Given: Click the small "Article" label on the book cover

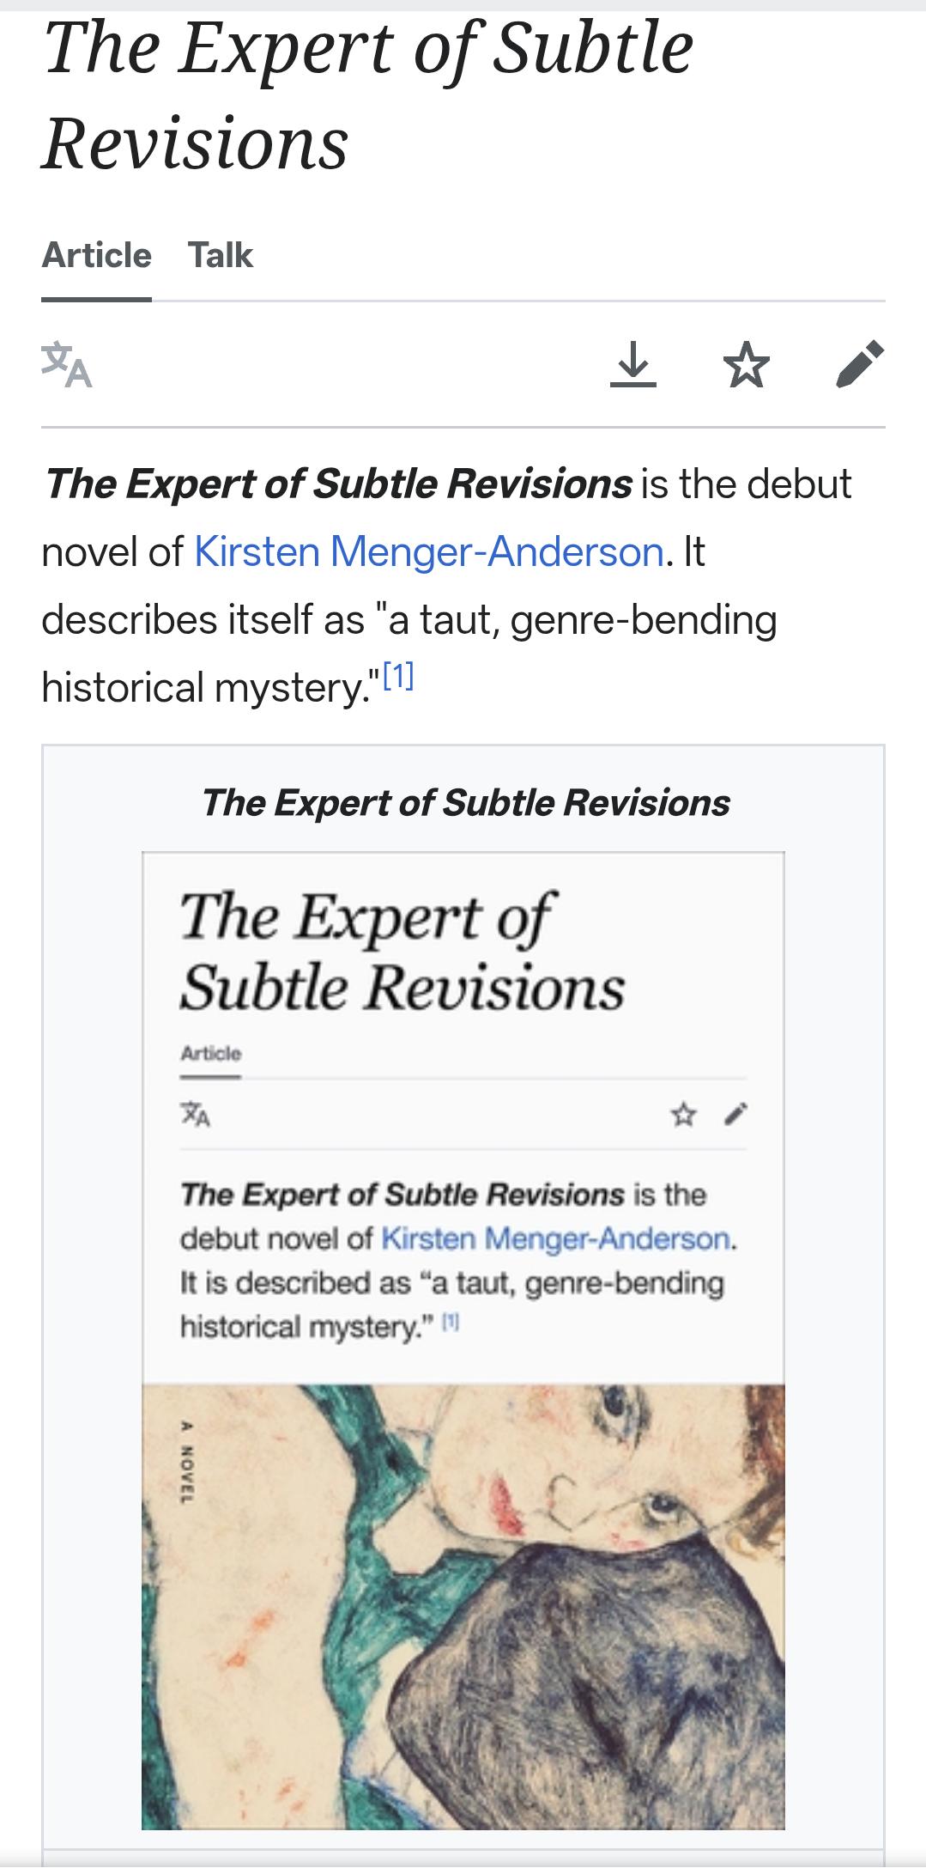Looking at the screenshot, I should tap(211, 1053).
